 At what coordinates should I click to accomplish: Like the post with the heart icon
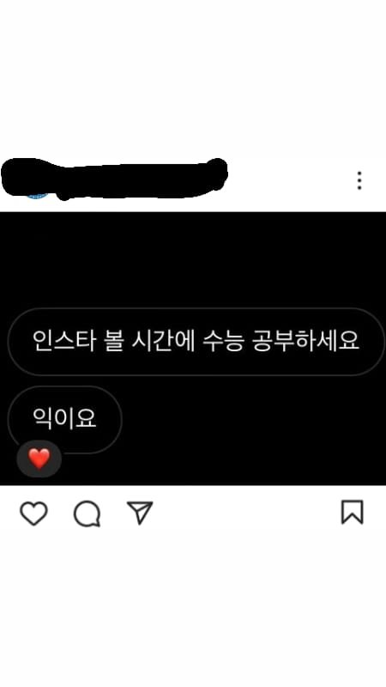point(33,514)
